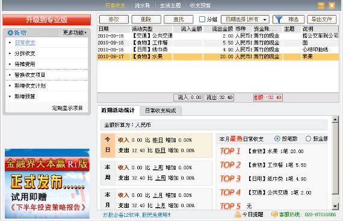The height and width of the screenshot is (221, 343).
Task: Click the orange close window icon
Action: click(x=332, y=5)
